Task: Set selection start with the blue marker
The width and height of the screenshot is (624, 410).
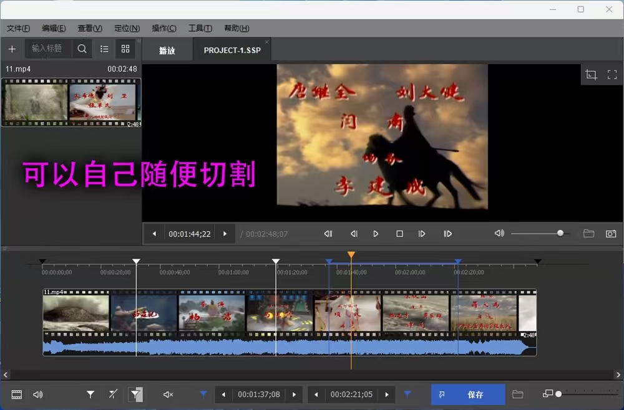Action: 203,394
